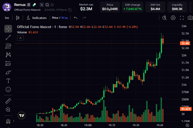
Task: Click the Remus token avatar
Action: pos(7,7)
